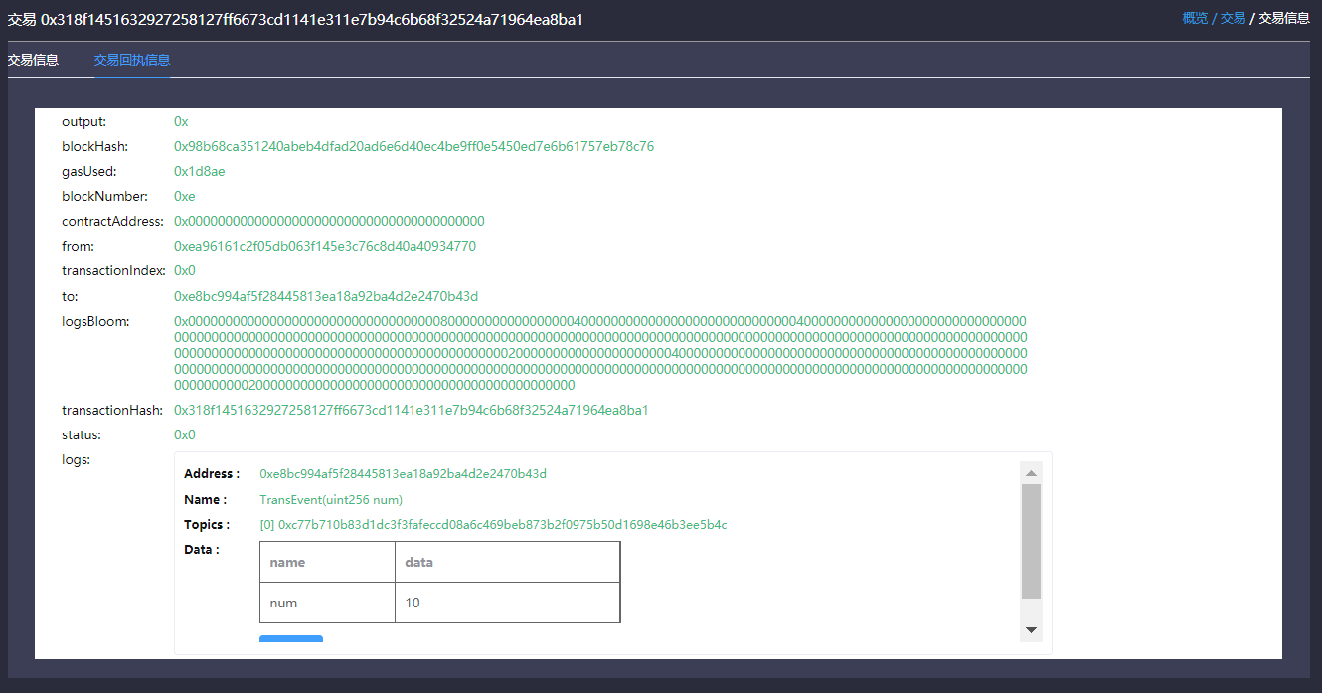Viewport: 1322px width, 693px height.
Task: Click the TransEvent(uint256 num) event name
Action: pyautogui.click(x=331, y=500)
